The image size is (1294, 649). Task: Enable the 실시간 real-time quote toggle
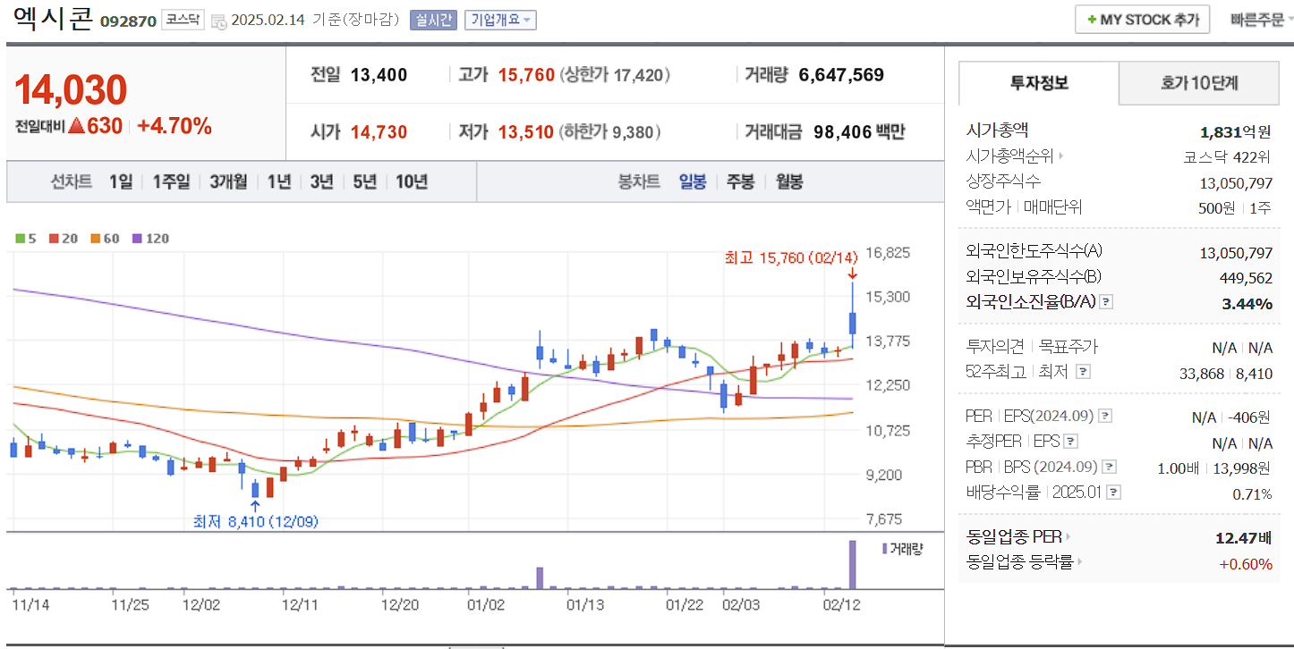click(x=433, y=21)
